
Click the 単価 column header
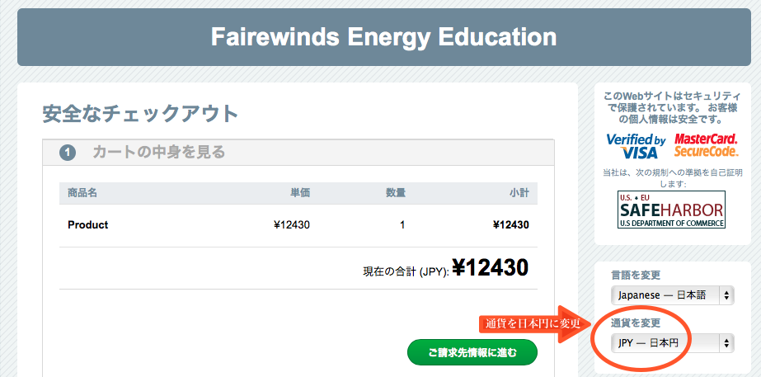[x=300, y=193]
